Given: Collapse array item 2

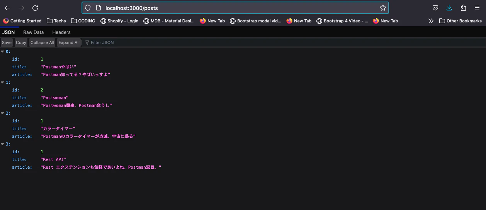Looking at the screenshot, I should pyautogui.click(x=3, y=113).
